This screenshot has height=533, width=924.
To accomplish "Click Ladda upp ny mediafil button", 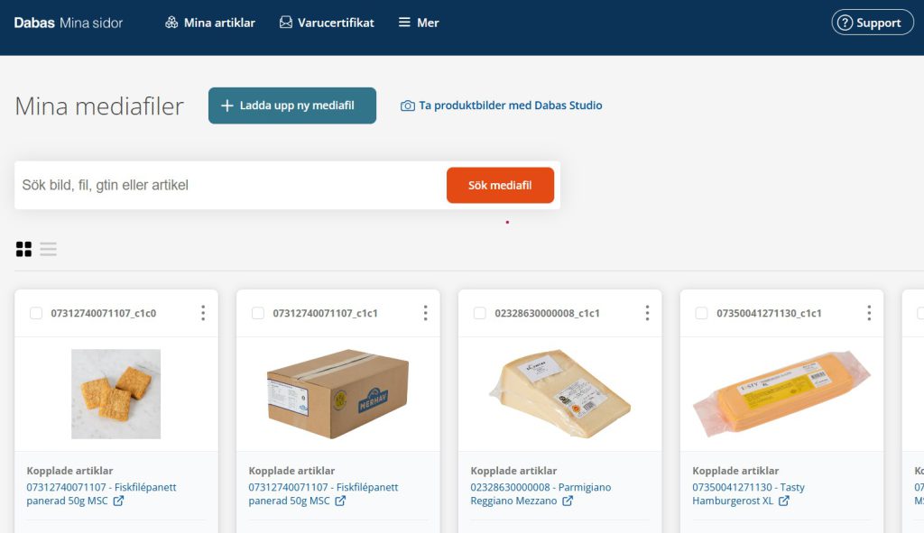I will [x=292, y=106].
